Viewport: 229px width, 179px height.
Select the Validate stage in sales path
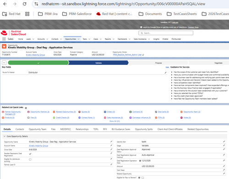click(98, 63)
